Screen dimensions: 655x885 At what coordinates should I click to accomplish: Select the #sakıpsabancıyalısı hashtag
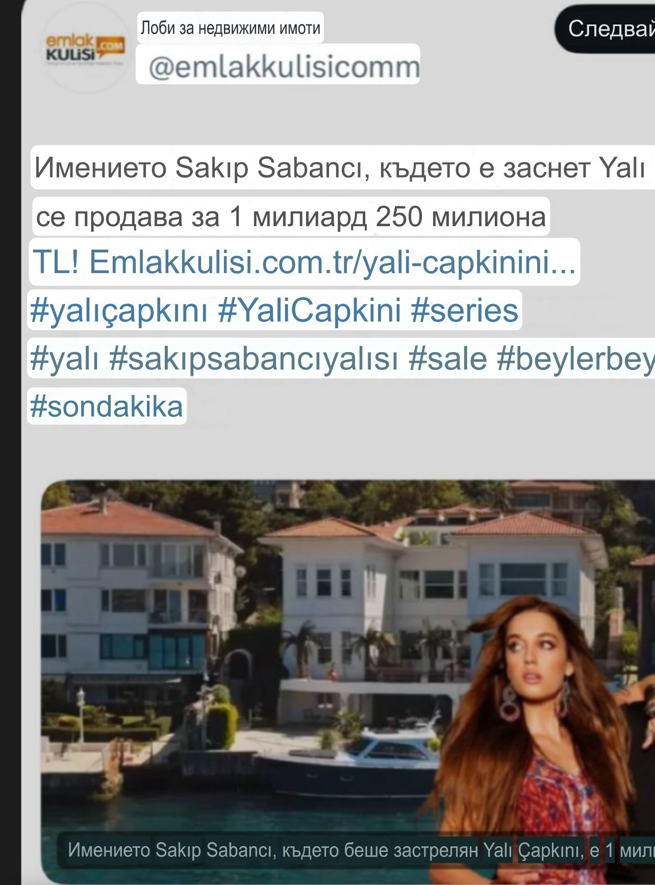click(x=254, y=358)
